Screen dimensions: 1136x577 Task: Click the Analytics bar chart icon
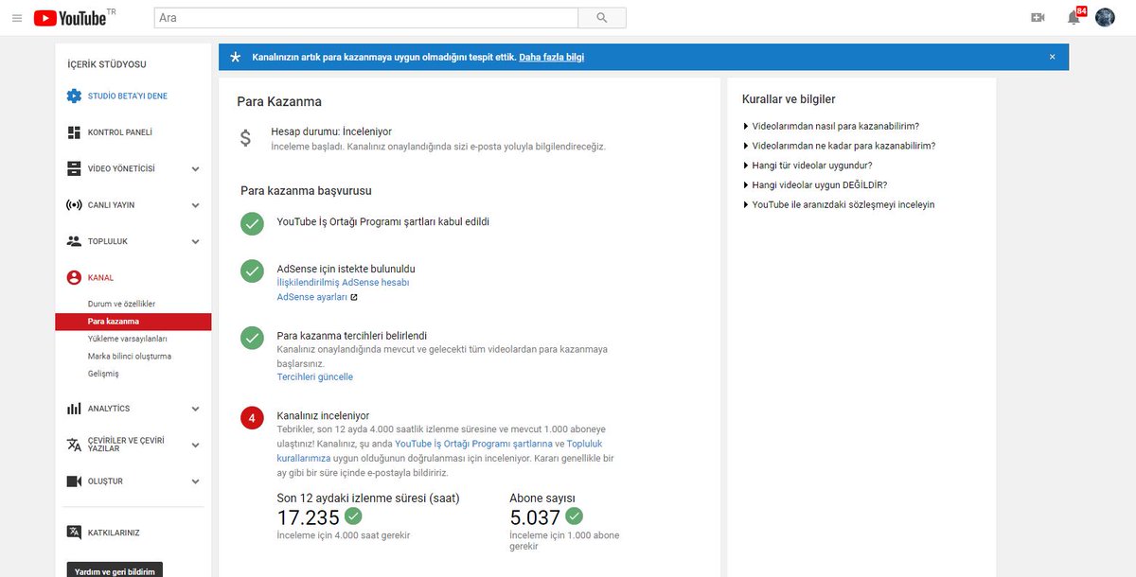[74, 409]
